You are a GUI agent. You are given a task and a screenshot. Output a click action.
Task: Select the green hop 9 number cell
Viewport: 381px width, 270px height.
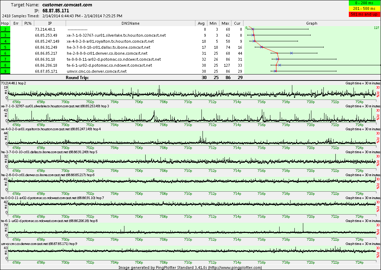coord(6,71)
